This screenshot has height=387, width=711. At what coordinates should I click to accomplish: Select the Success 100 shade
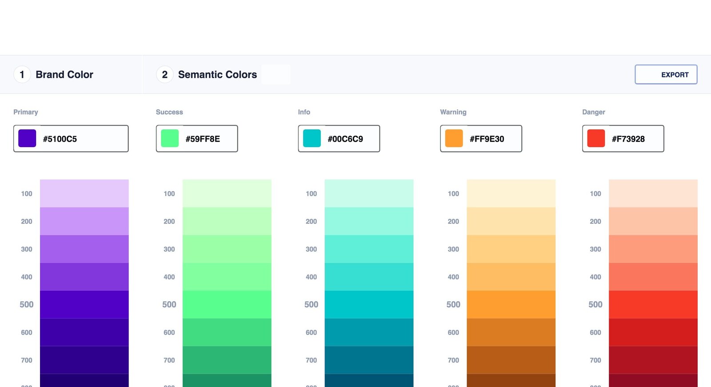click(227, 193)
